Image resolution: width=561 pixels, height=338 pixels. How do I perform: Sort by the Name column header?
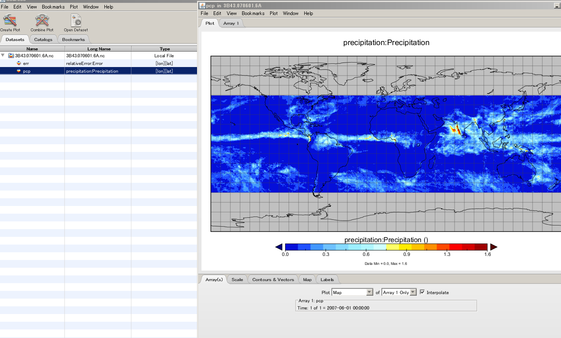[x=32, y=49]
